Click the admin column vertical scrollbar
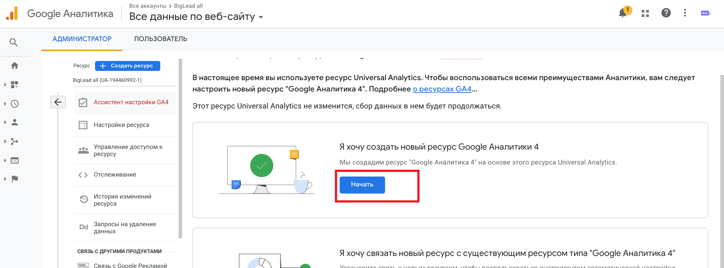The width and height of the screenshot is (724, 268). (180, 149)
